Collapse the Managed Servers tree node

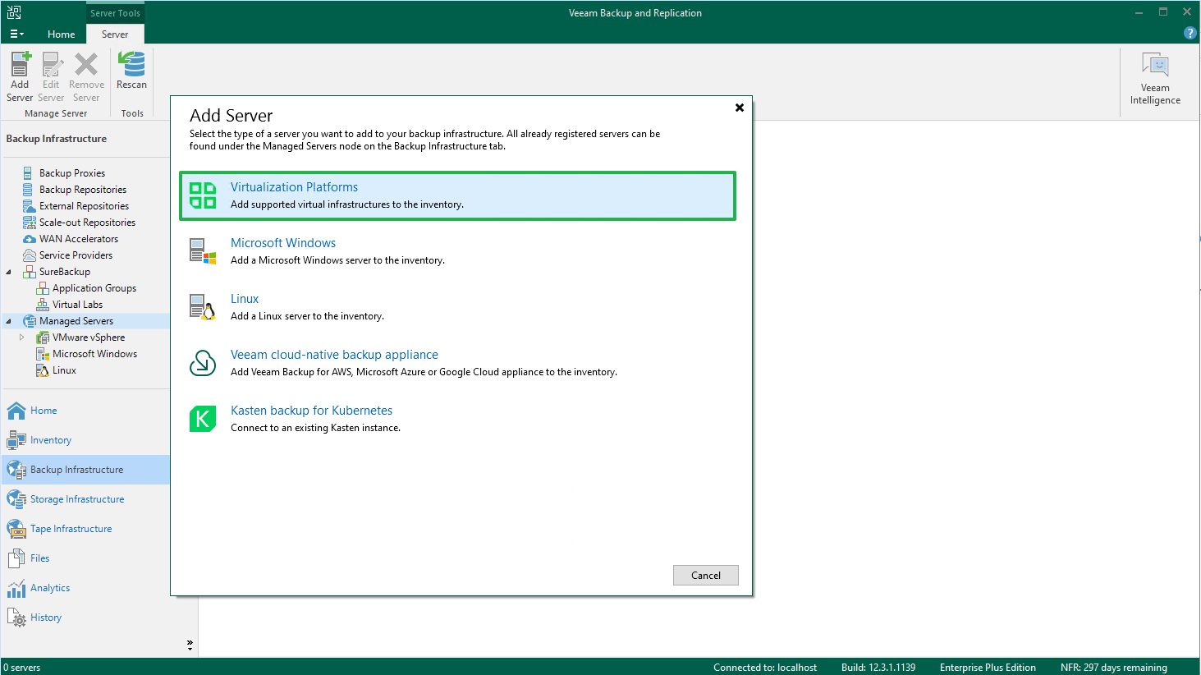(9, 321)
